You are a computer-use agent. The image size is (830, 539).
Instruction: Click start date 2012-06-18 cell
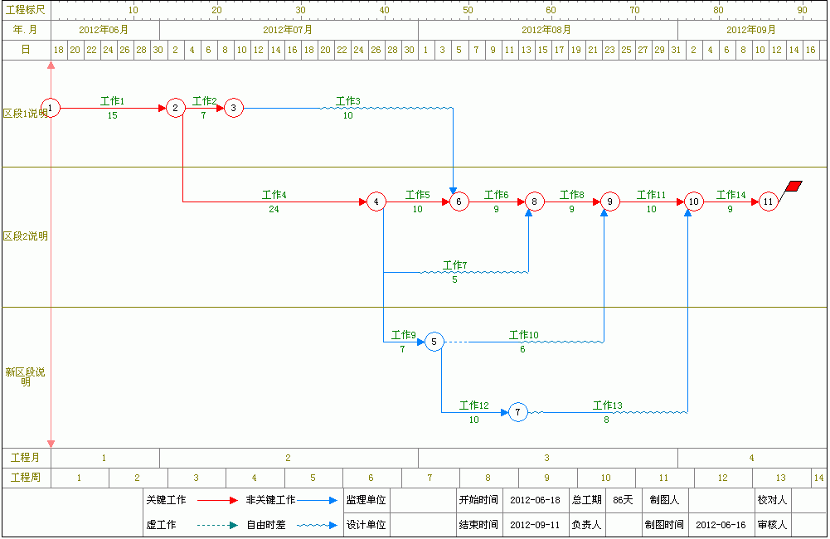pos(535,500)
